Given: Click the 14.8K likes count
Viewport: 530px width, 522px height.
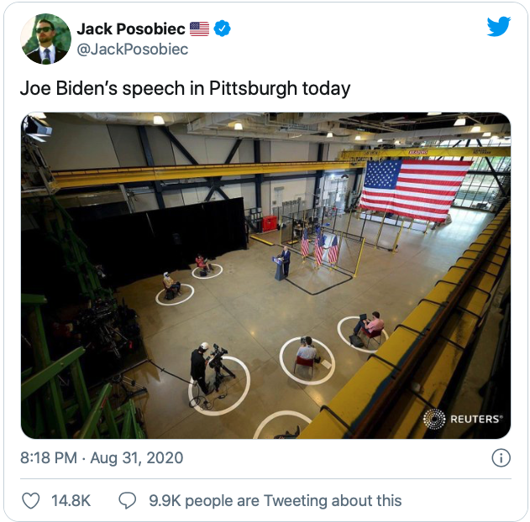Looking at the screenshot, I should coord(71,501).
